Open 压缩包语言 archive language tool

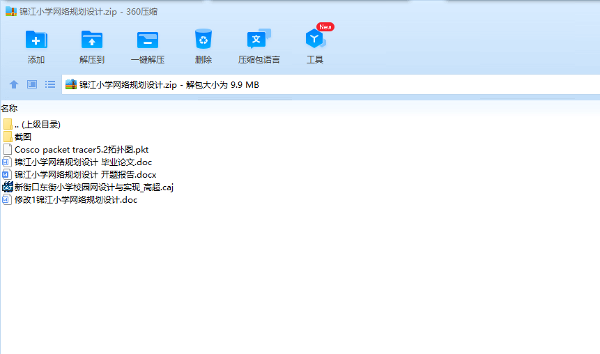259,39
